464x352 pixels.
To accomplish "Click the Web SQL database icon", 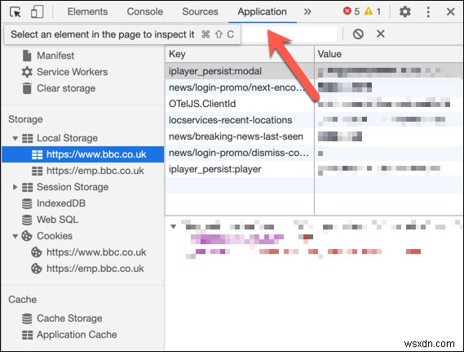I will 27,220.
